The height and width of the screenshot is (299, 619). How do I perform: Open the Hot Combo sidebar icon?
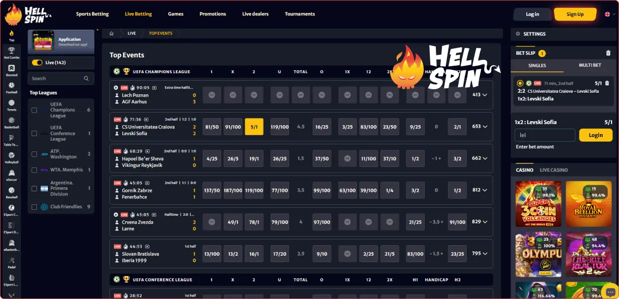(11, 53)
